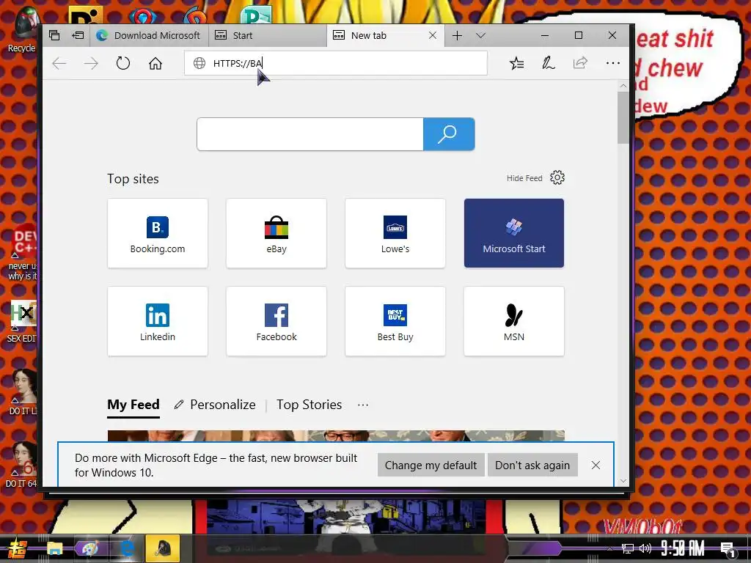Open the Edge icon on taskbar
This screenshot has height=563, width=751.
(x=127, y=548)
